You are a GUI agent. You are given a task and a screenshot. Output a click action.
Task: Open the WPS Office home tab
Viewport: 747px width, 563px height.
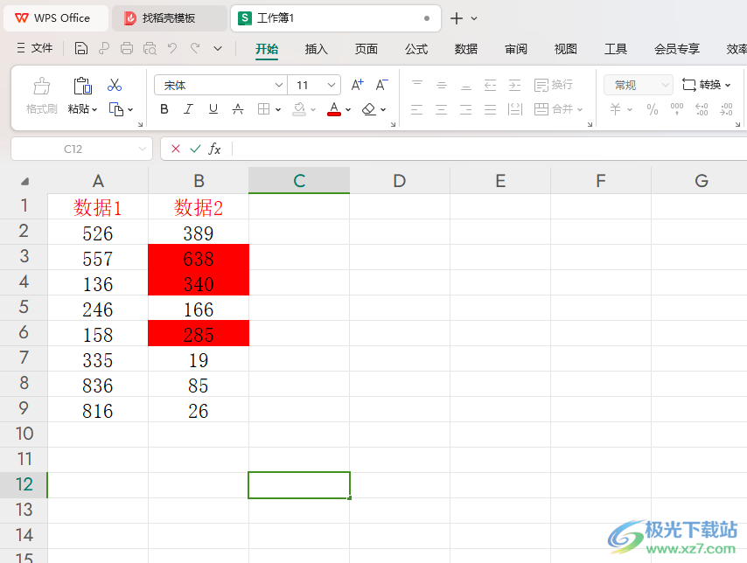click(56, 18)
